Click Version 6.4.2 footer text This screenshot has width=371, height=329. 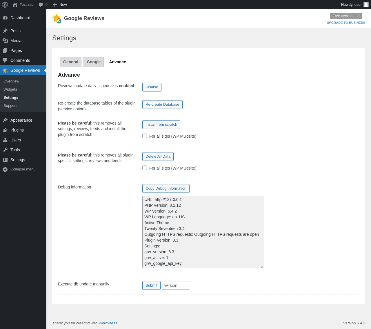(x=354, y=323)
